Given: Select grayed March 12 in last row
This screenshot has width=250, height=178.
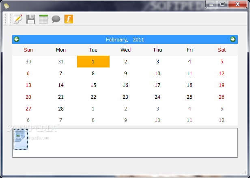Looking at the screenshot, I should tap(222, 120).
